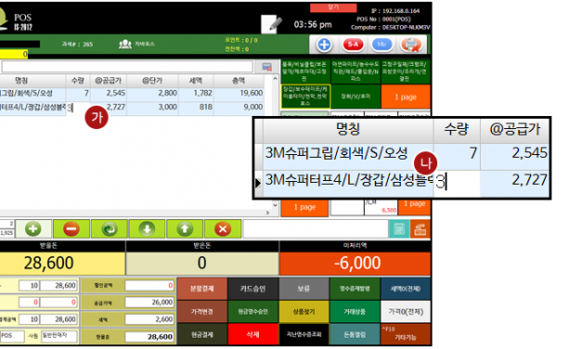This screenshot has height=349, width=582.
Task: Click the black 지난영수증조회 button
Action: pyautogui.click(x=304, y=334)
